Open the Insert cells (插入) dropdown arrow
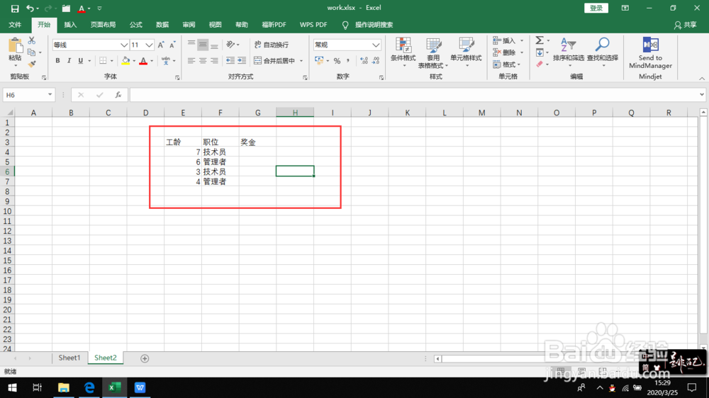This screenshot has height=398, width=709. pos(522,40)
